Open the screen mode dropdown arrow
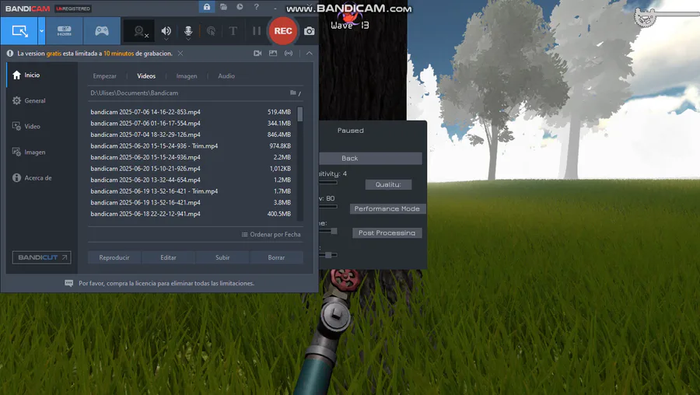Image resolution: width=700 pixels, height=395 pixels. [41, 31]
